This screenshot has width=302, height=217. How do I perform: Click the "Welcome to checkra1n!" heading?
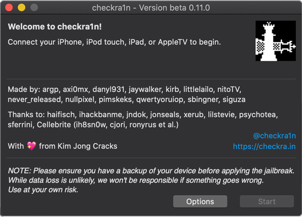55,27
